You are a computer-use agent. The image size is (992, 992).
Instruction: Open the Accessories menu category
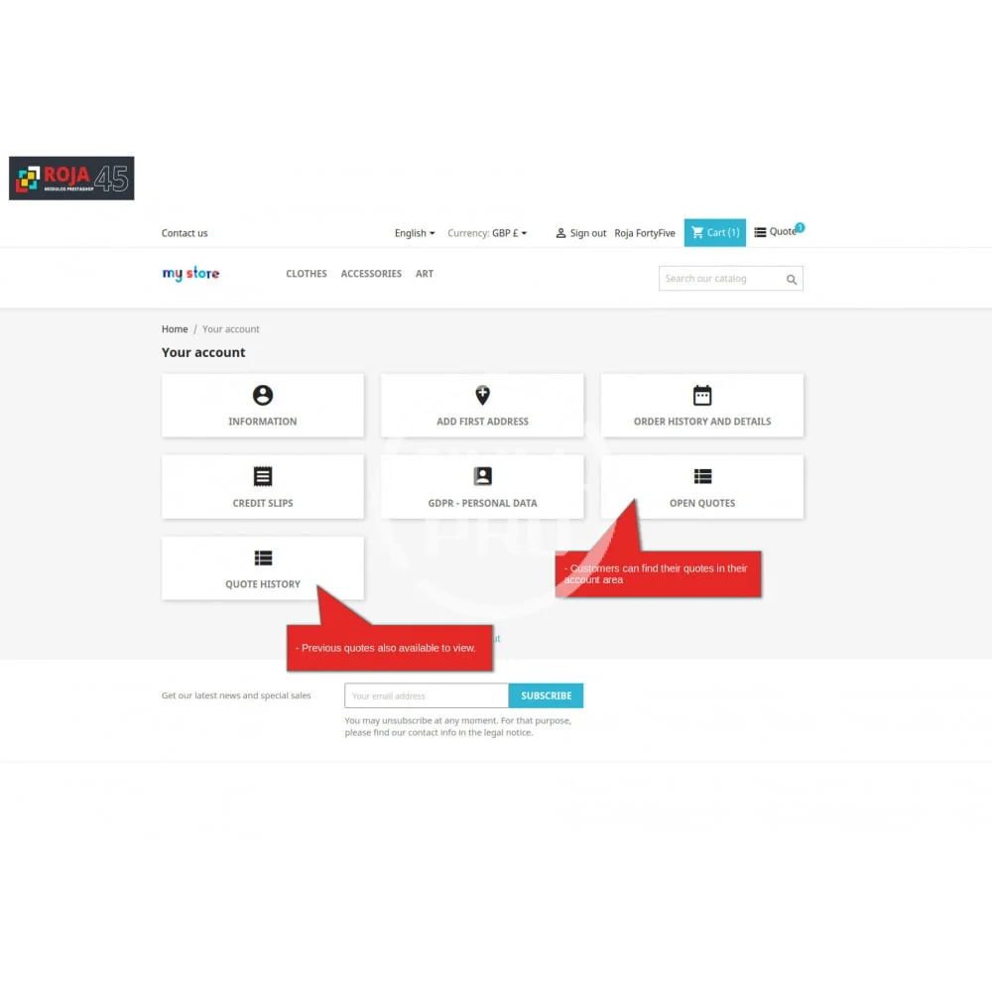[371, 274]
